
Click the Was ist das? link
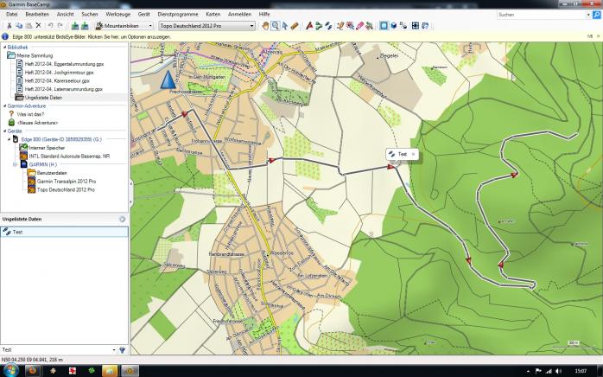pyautogui.click(x=31, y=113)
